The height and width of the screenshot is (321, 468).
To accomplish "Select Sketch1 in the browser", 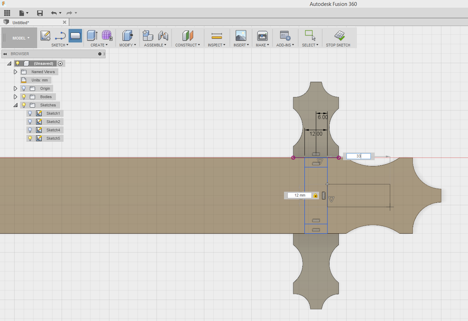I will pos(53,113).
